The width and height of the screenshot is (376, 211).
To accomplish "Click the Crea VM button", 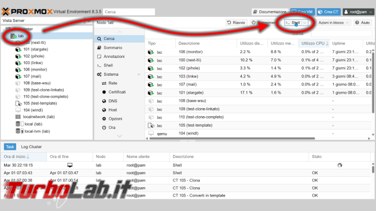I will click(x=303, y=12).
